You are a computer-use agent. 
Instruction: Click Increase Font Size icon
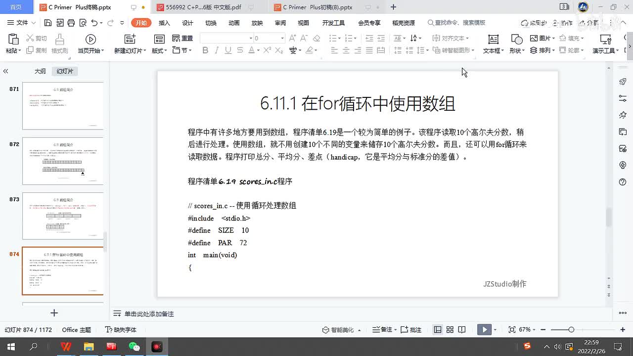[x=293, y=38]
